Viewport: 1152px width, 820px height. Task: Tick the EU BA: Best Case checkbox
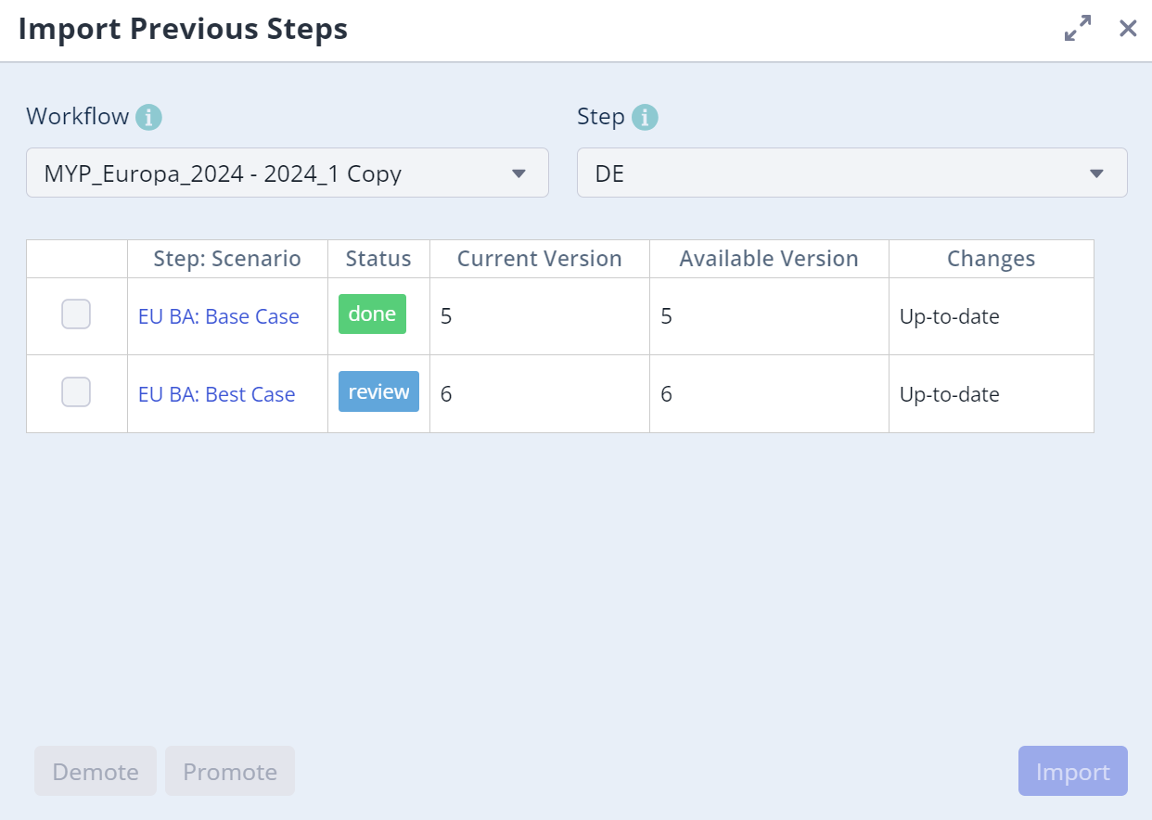point(76,392)
